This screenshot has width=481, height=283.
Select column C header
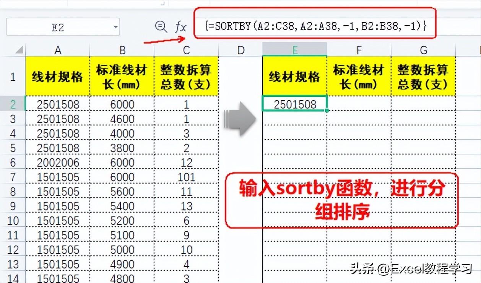tap(186, 50)
